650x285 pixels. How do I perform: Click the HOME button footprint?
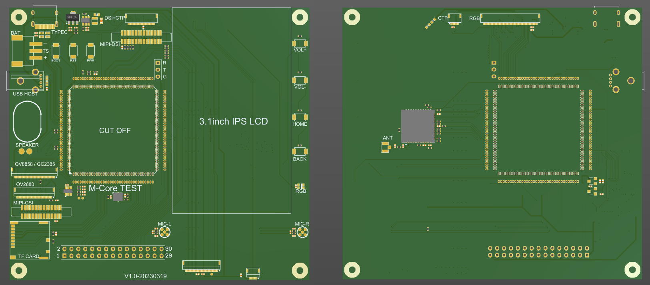pyautogui.click(x=300, y=117)
